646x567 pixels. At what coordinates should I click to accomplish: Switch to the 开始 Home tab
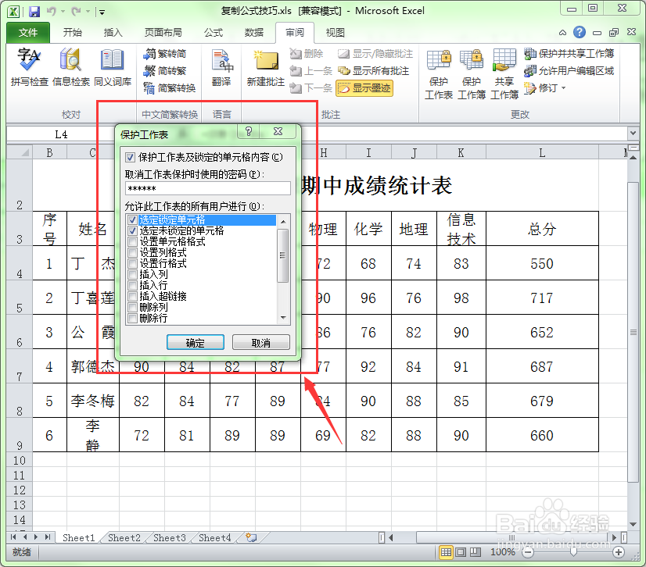(73, 33)
